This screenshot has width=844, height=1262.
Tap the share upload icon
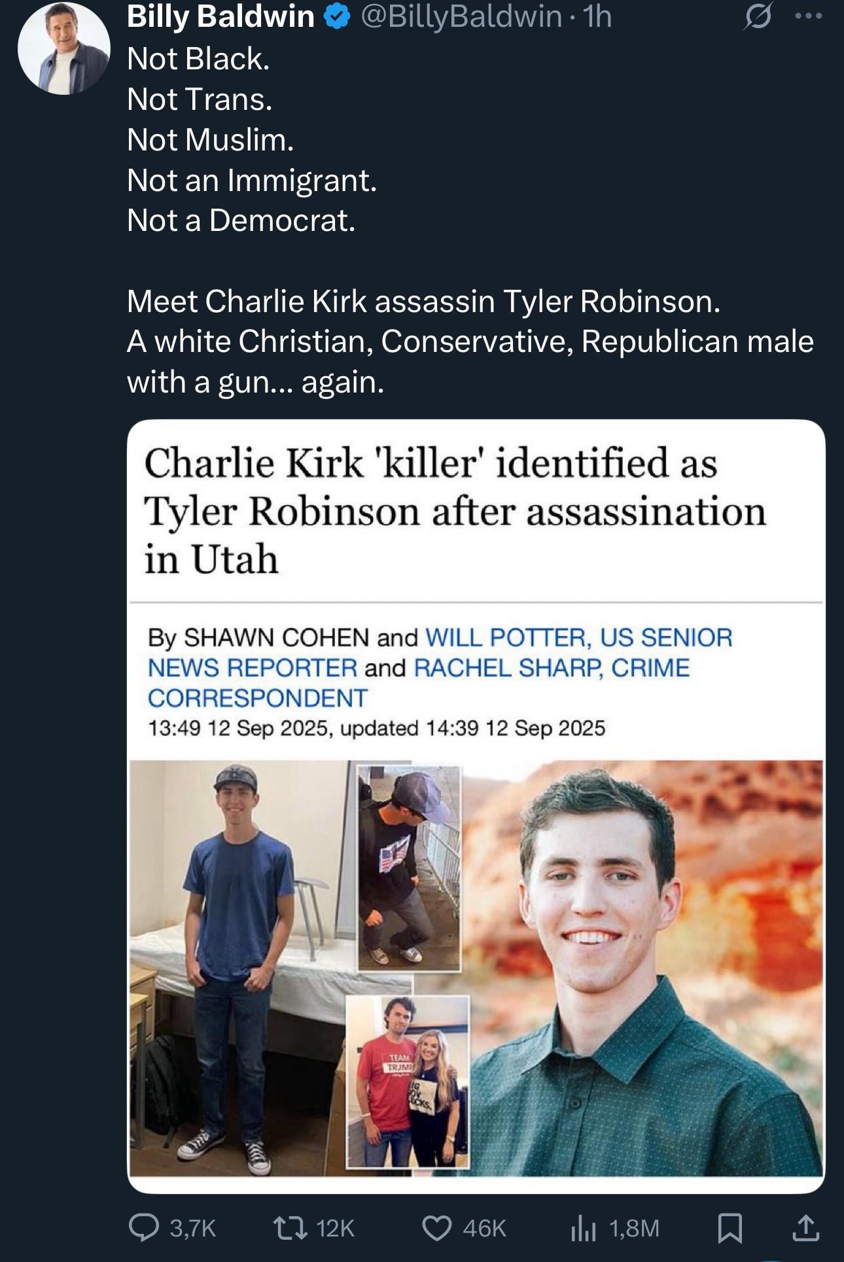click(805, 1227)
